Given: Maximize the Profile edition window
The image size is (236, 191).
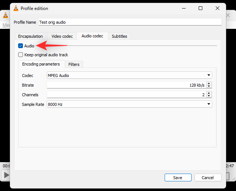Looking at the screenshot, I should point(200,8).
